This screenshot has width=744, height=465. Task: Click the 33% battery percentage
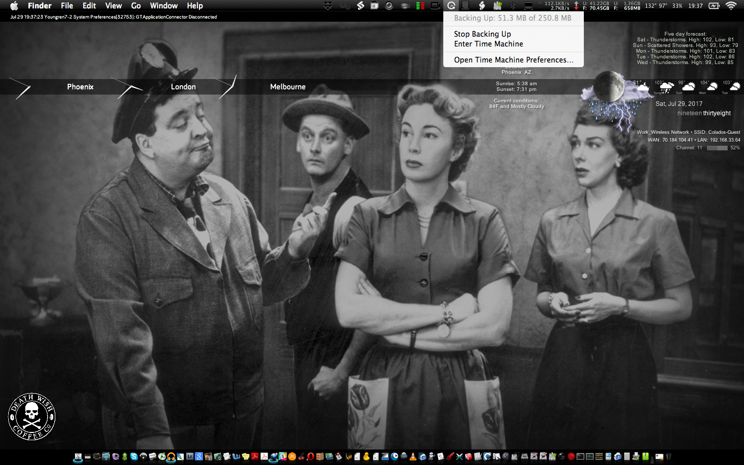pos(677,6)
